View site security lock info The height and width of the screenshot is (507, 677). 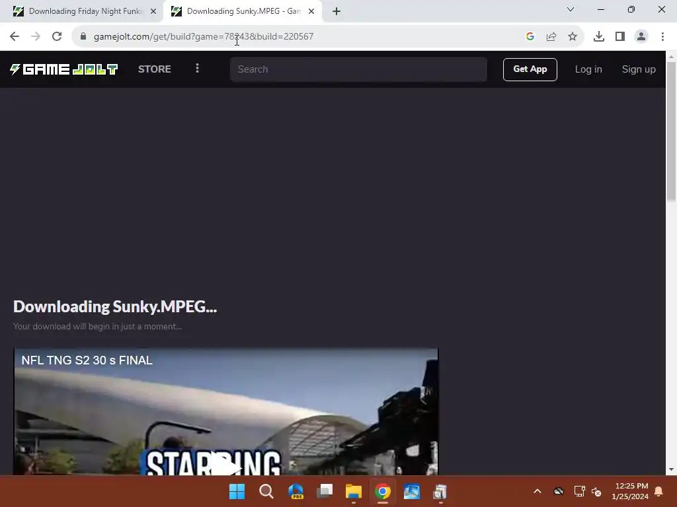(83, 37)
